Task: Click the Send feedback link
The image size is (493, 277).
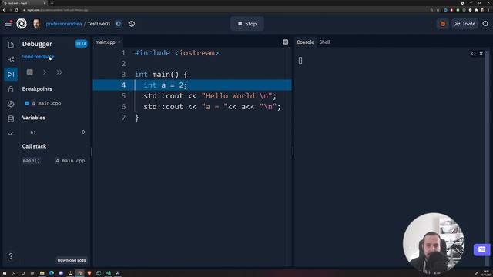Action: point(38,56)
